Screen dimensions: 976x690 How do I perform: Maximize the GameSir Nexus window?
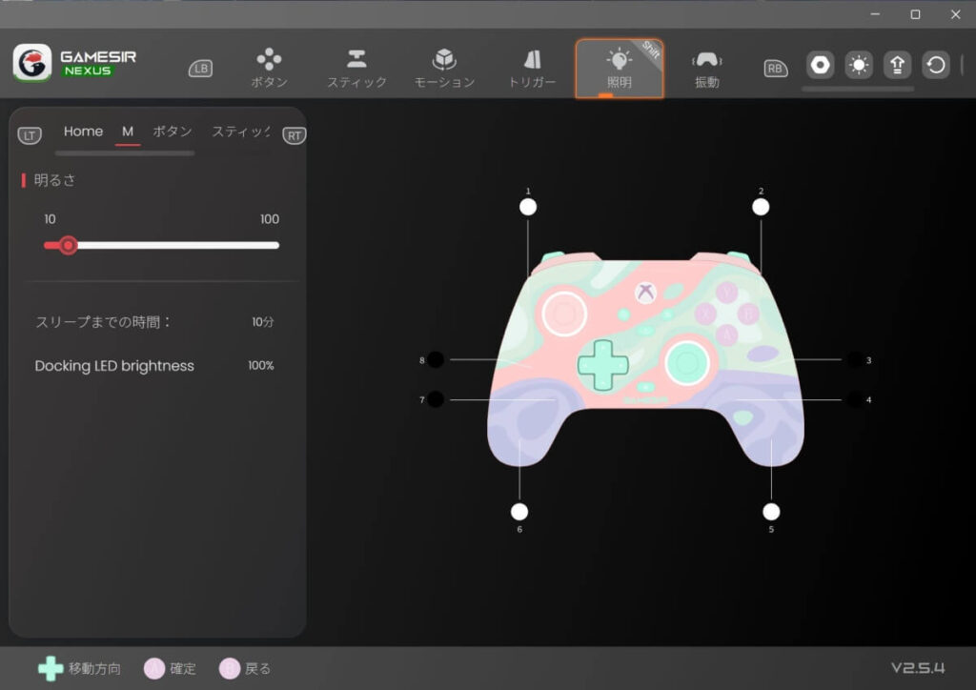(915, 14)
